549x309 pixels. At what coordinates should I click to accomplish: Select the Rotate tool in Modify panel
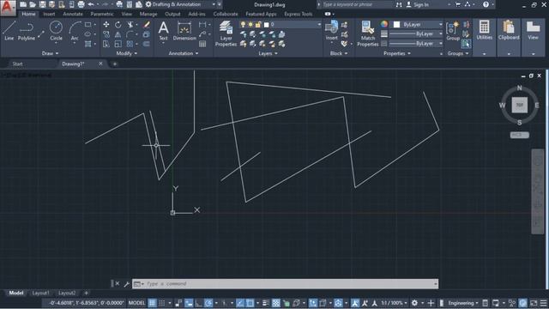[118, 25]
